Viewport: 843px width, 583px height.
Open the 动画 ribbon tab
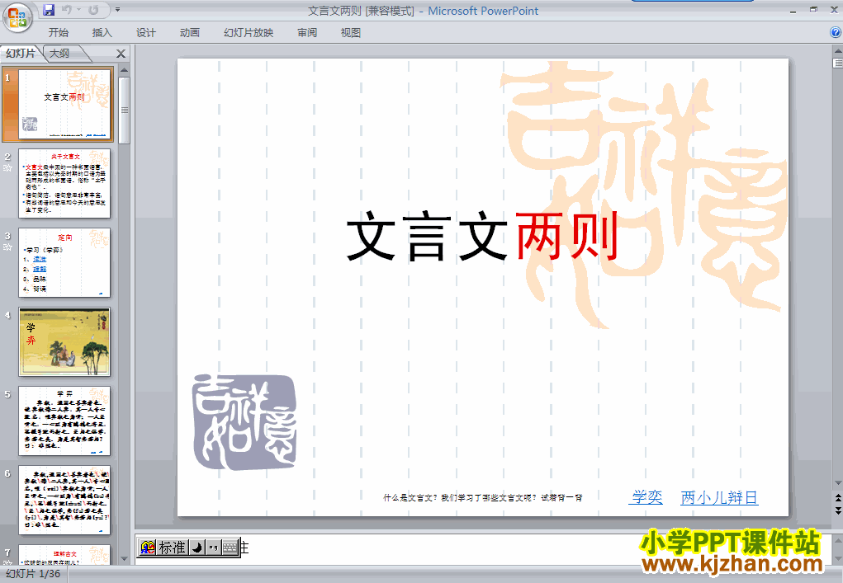coord(190,33)
